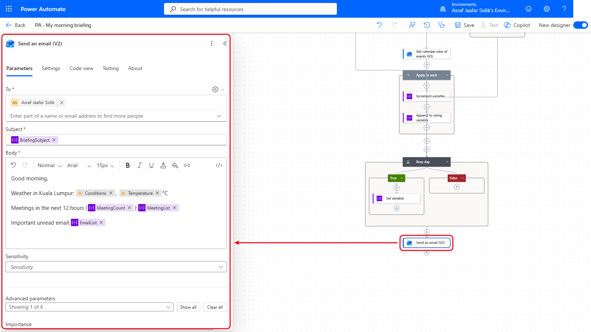Click the Back button
Image resolution: width=591 pixels, height=332 pixels.
pos(16,25)
